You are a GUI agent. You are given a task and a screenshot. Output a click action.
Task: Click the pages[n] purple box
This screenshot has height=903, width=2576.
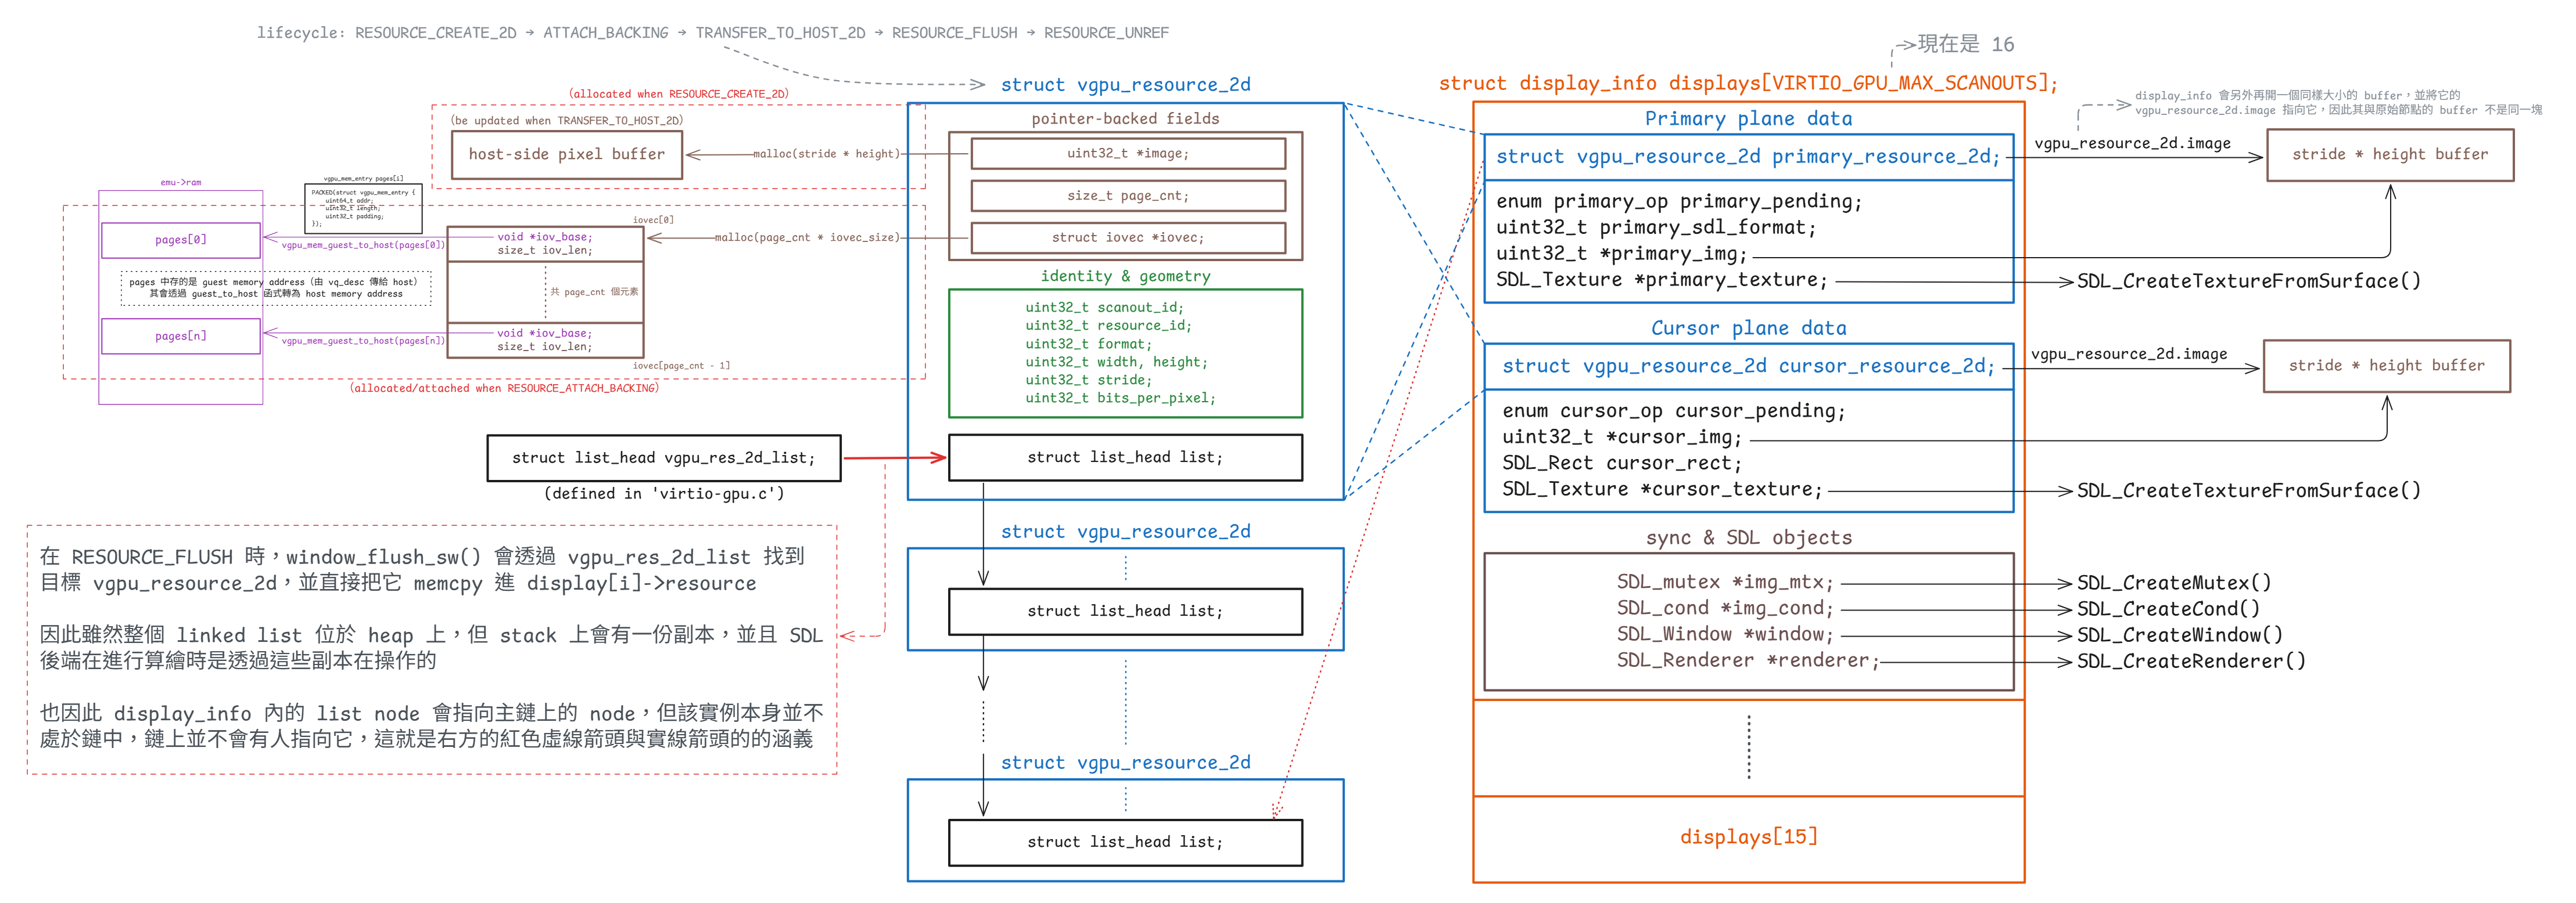pyautogui.click(x=181, y=335)
